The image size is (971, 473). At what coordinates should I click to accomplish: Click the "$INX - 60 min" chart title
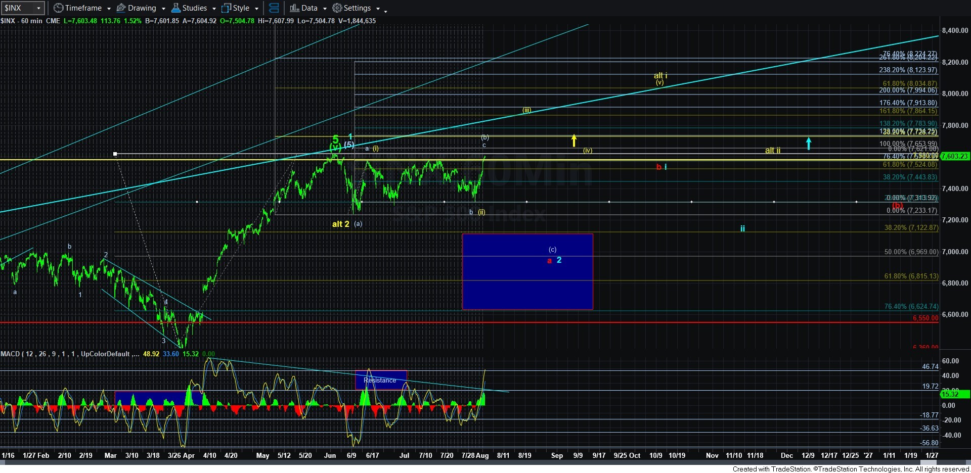(22, 21)
